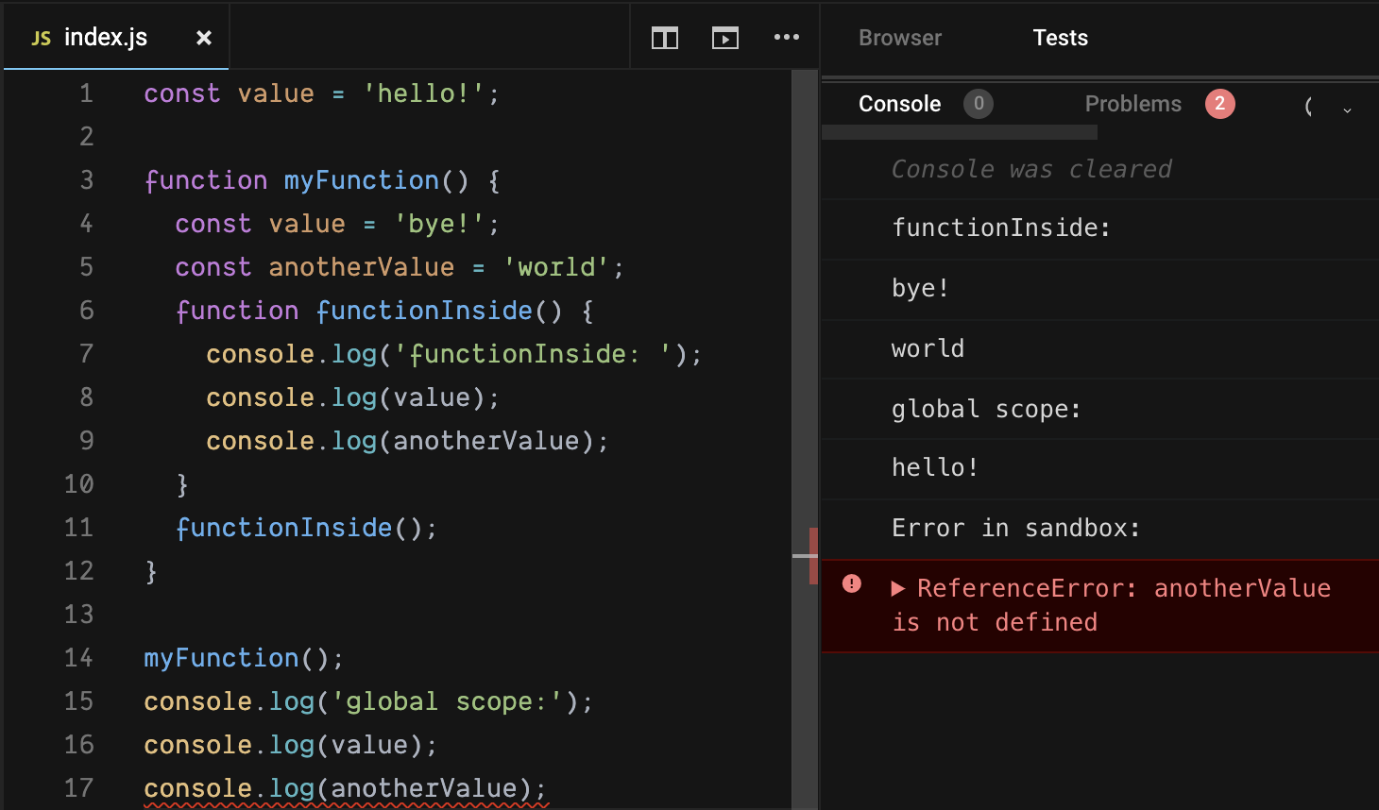
Task: Switch to the Browser tab
Action: click(x=899, y=38)
